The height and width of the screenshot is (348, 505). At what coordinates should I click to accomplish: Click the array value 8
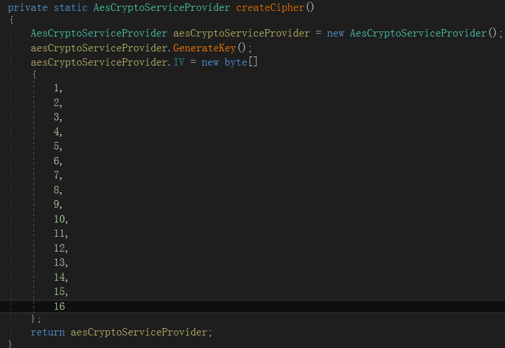coord(56,190)
